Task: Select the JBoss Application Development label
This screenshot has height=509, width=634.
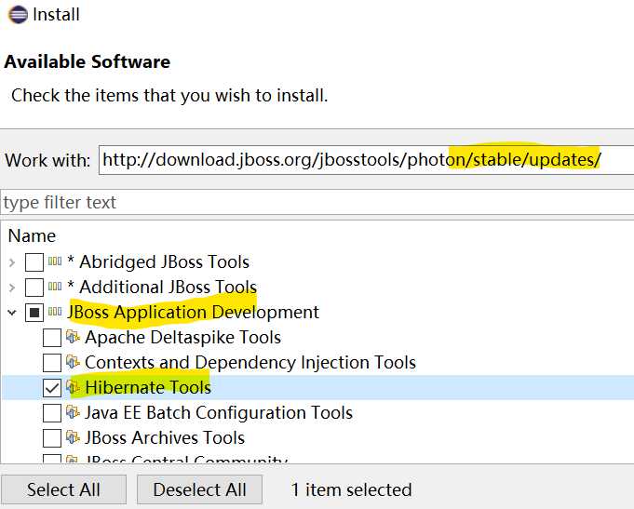Action: click(x=194, y=313)
